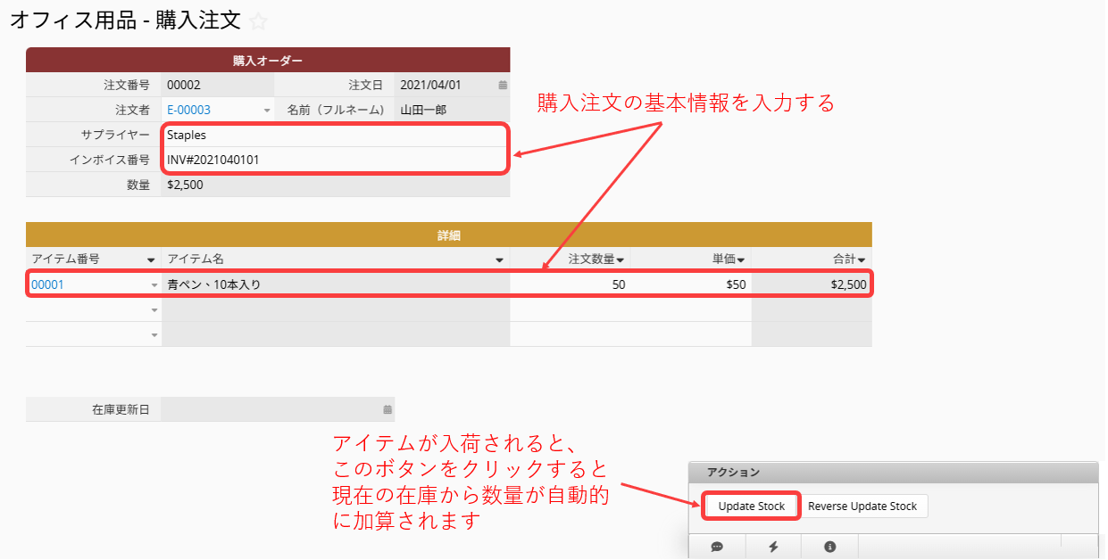
Task: Open the comments speech bubble tab
Action: click(717, 547)
